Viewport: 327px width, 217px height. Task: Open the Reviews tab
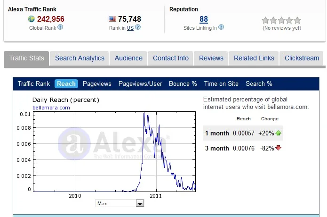(211, 58)
